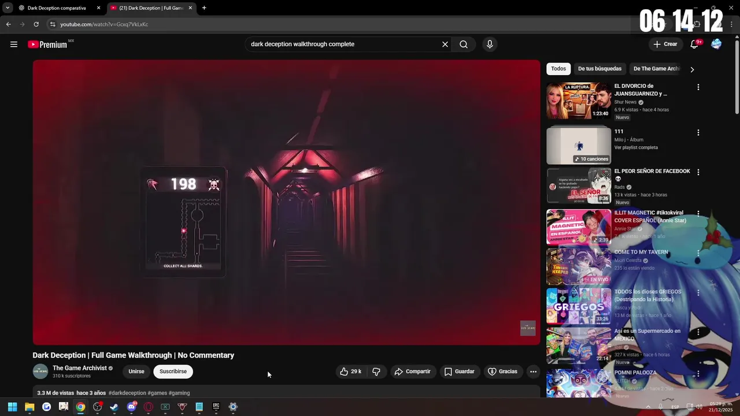
Task: Select the Todos filter chip
Action: point(558,69)
